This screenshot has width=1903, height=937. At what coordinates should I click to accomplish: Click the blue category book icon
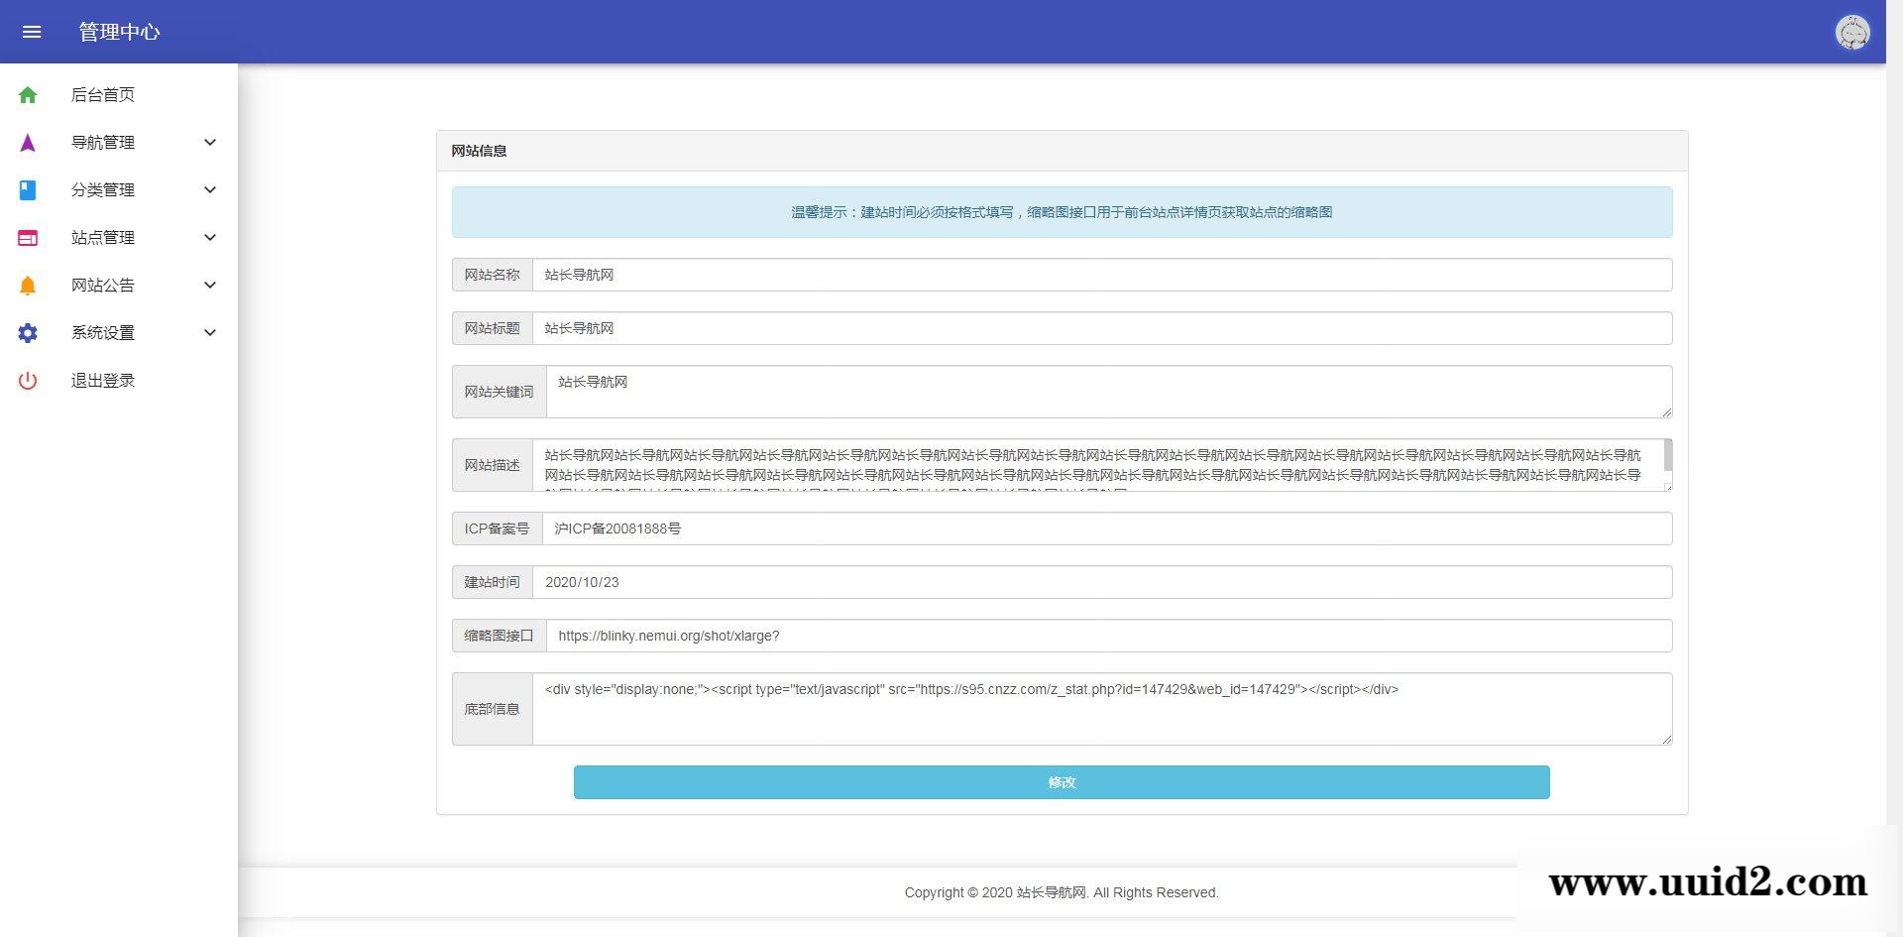tap(28, 190)
